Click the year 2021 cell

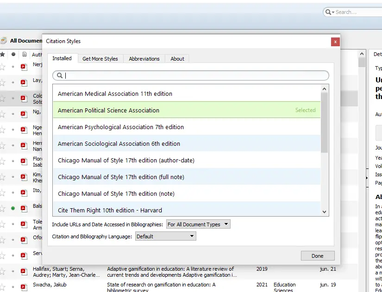click(x=262, y=285)
